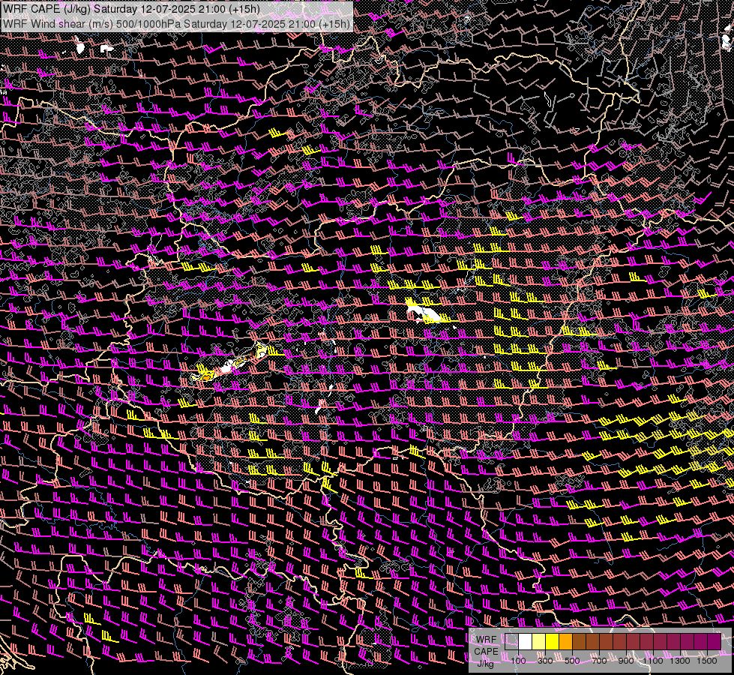
Task: Click the CAPE label in the legend
Action: (x=486, y=651)
